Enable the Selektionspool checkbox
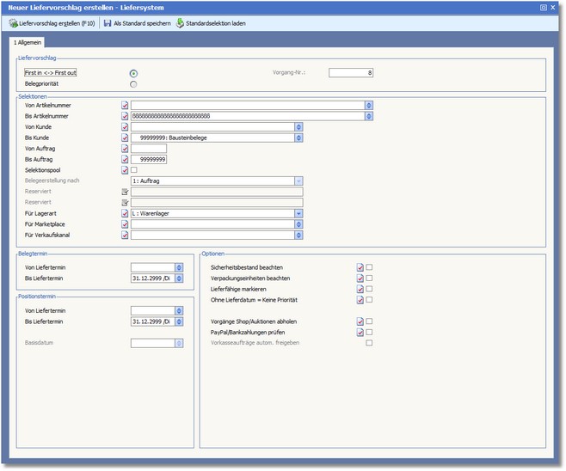The height and width of the screenshot is (471, 566). point(134,170)
